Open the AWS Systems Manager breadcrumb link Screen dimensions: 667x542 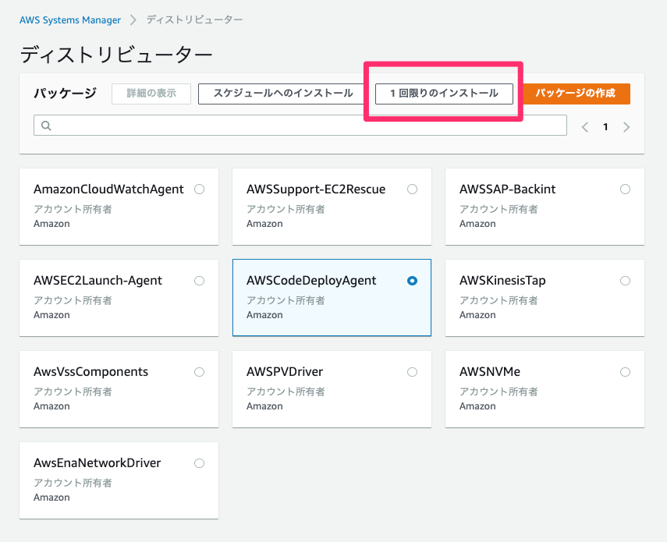[70, 19]
